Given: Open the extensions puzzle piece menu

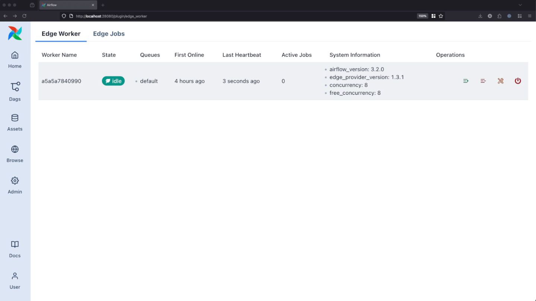Looking at the screenshot, I should [x=500, y=16].
